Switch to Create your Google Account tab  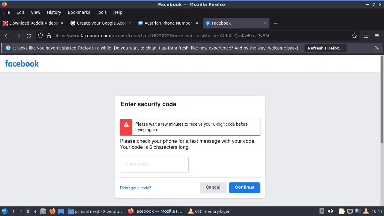point(101,23)
